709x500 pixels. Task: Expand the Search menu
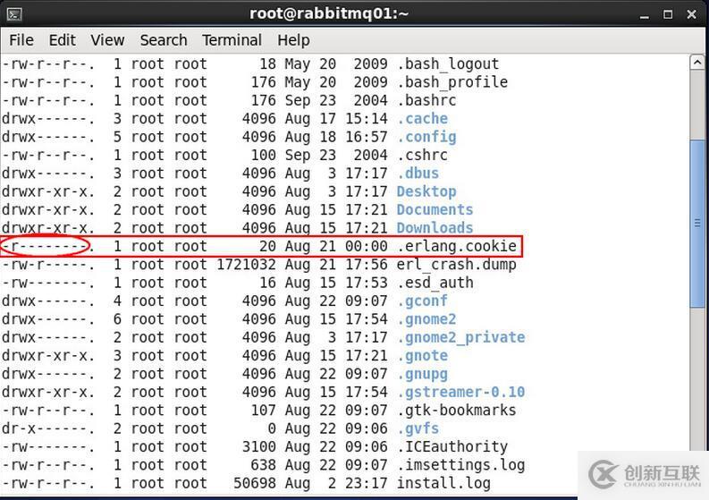[164, 40]
